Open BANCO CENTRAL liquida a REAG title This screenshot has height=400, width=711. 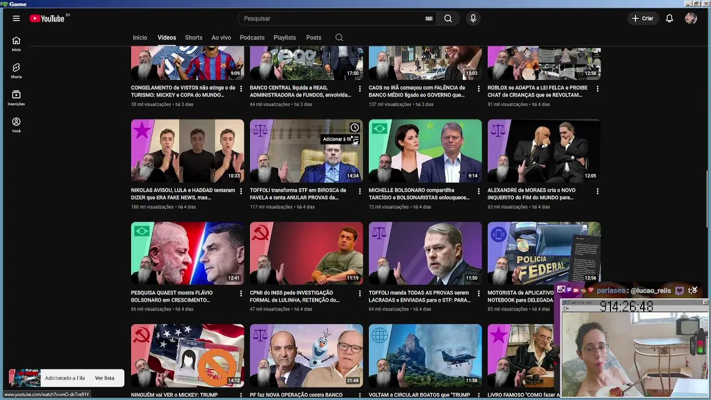click(301, 91)
